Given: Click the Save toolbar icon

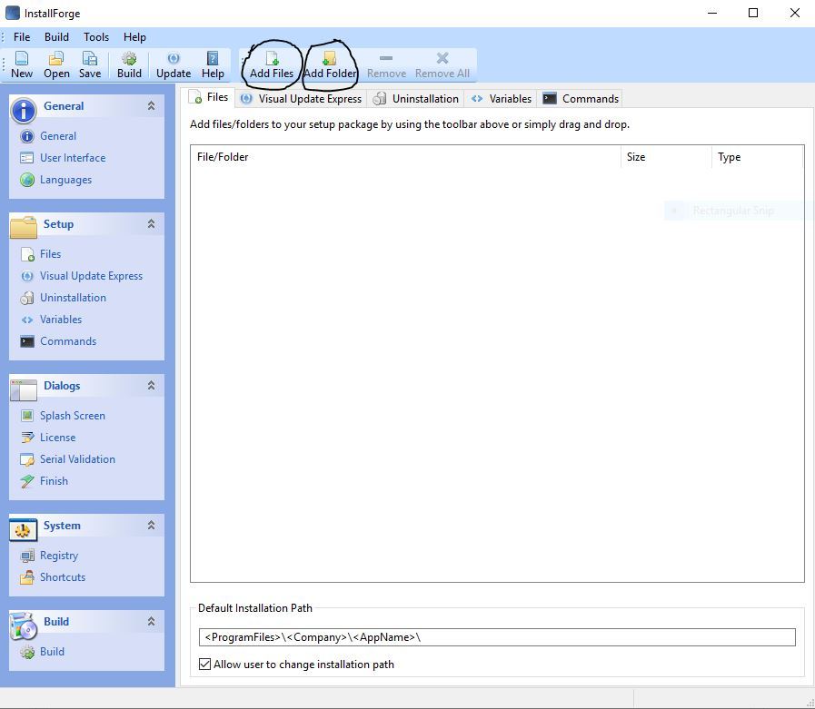Looking at the screenshot, I should point(90,59).
